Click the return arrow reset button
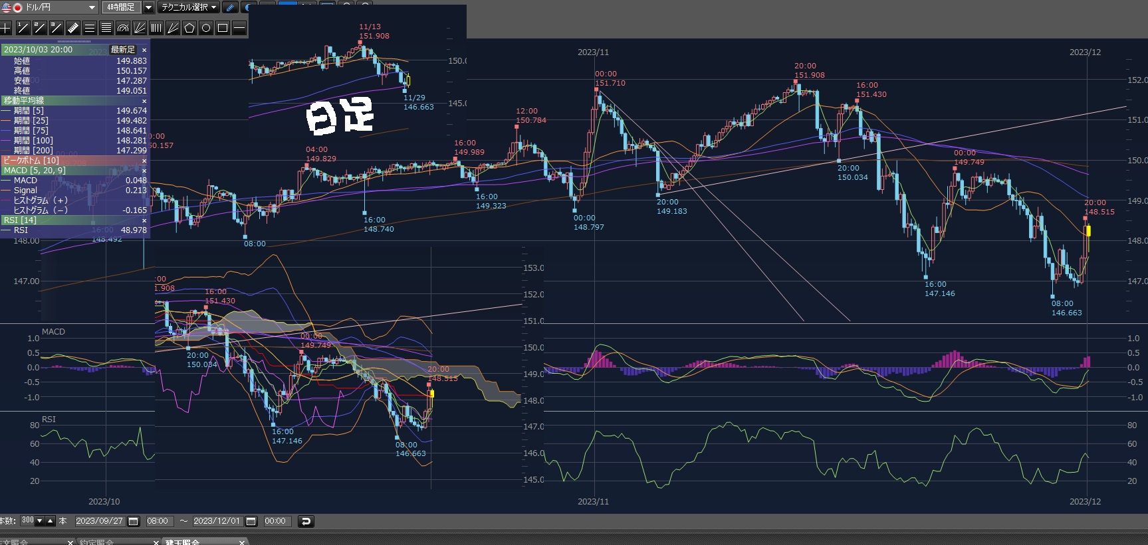This screenshot has width=1148, height=545. pos(306,521)
